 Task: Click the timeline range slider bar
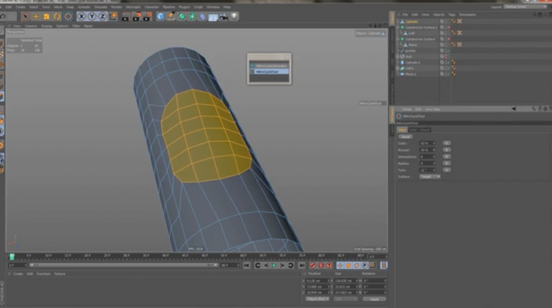coord(124,265)
